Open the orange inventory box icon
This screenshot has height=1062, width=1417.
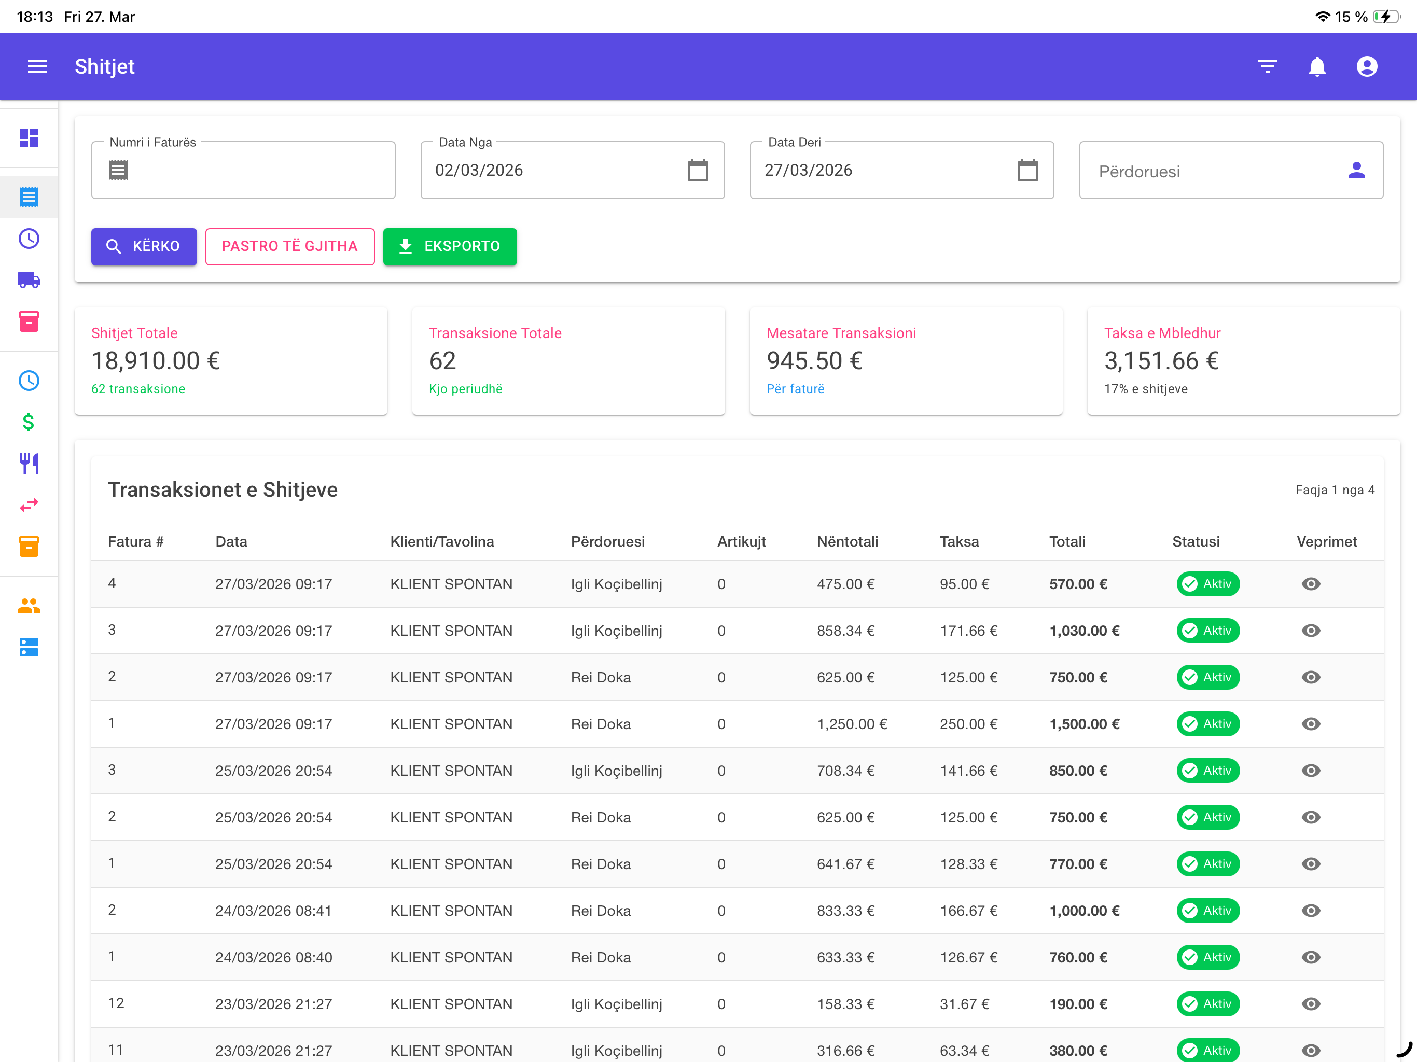coord(29,547)
